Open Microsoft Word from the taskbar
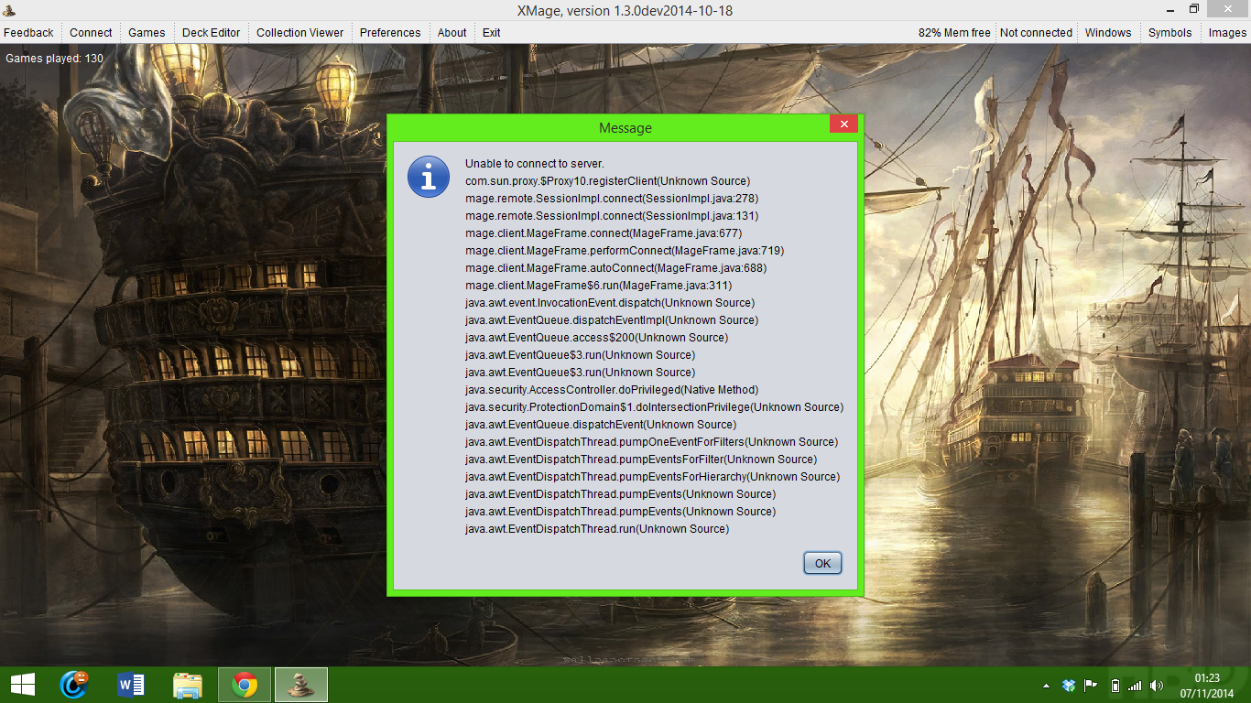1251x703 pixels. [131, 685]
